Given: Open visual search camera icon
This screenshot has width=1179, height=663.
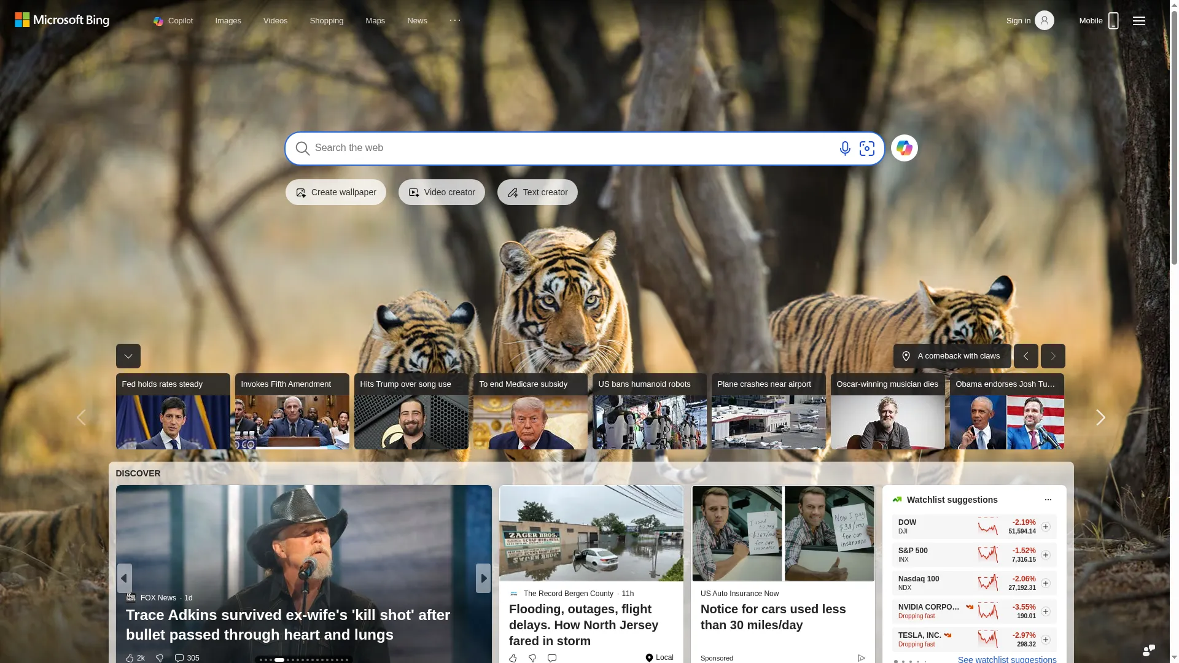Looking at the screenshot, I should pos(867,149).
